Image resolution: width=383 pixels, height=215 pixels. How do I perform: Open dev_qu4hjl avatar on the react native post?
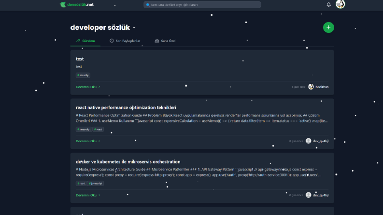pyautogui.click(x=309, y=141)
